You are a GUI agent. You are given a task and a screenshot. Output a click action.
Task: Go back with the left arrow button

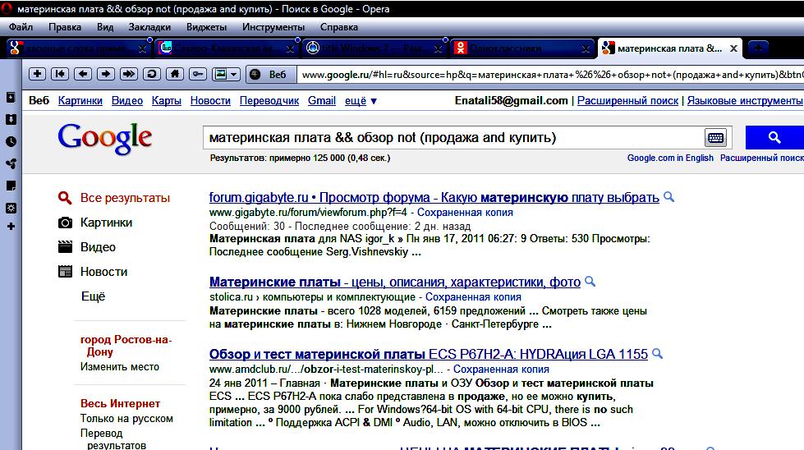83,74
